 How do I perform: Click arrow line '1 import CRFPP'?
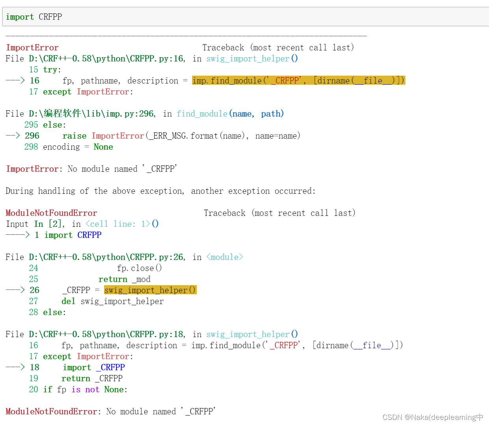tap(54, 235)
